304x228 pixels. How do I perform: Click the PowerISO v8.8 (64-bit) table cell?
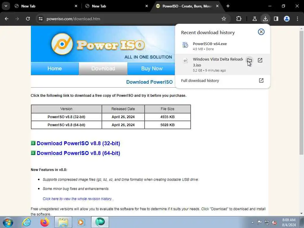(66, 125)
